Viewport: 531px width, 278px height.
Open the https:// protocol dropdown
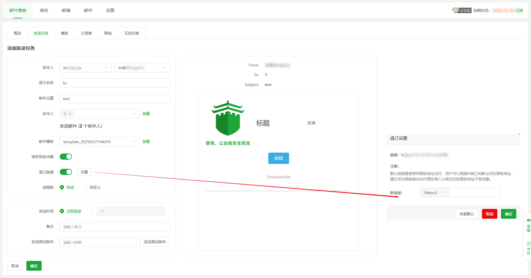click(x=435, y=192)
